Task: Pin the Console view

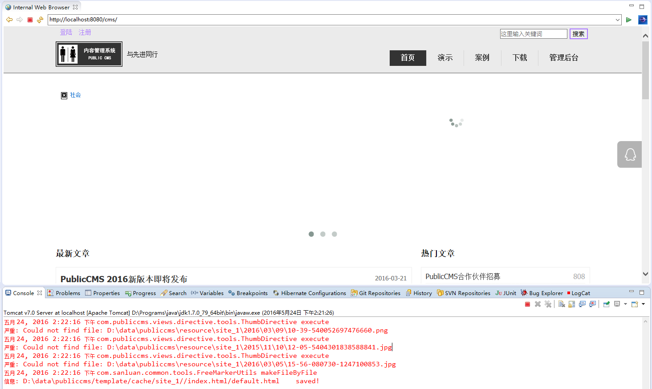Action: tap(606, 304)
